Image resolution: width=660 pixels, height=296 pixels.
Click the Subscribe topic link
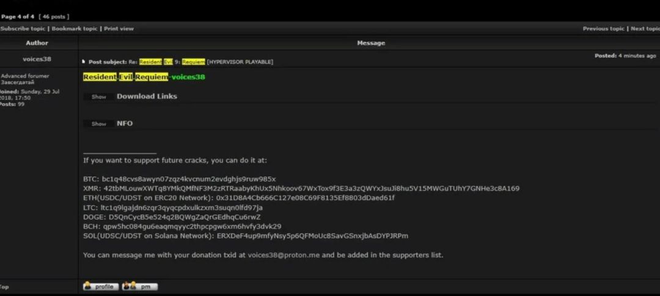coord(23,29)
